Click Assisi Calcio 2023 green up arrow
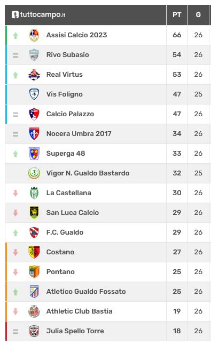This screenshot has width=211, height=345. (15, 35)
